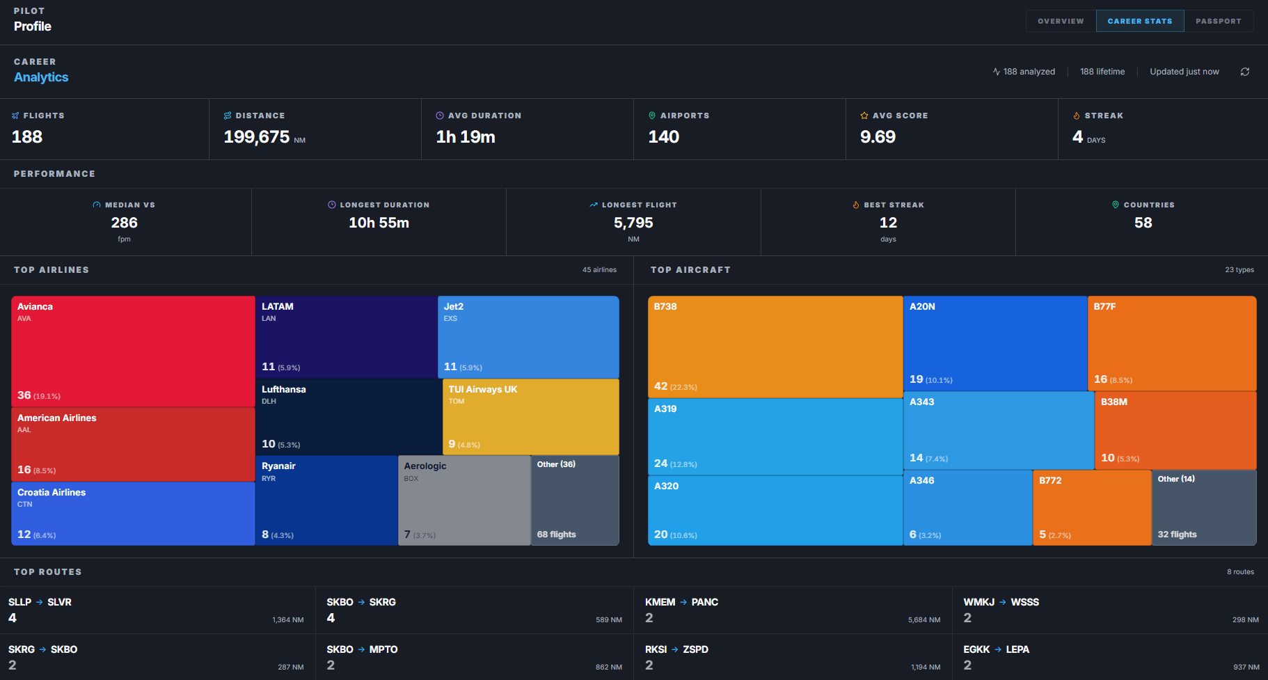Click the arrow in SKRG to SKBO route
The width and height of the screenshot is (1268, 680).
[42, 649]
